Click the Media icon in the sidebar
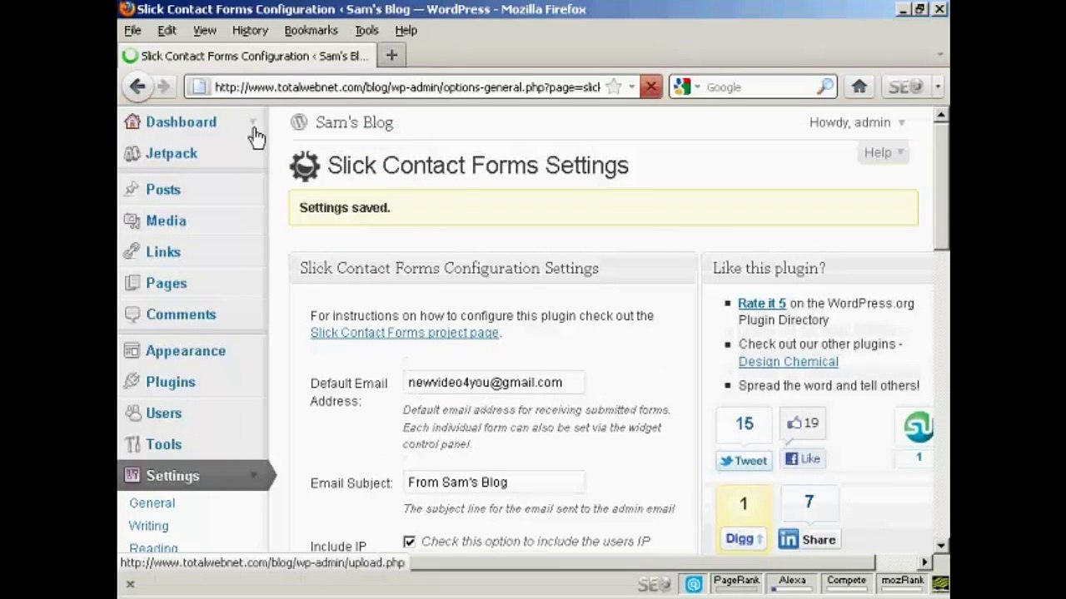The height and width of the screenshot is (599, 1066). pyautogui.click(x=132, y=220)
